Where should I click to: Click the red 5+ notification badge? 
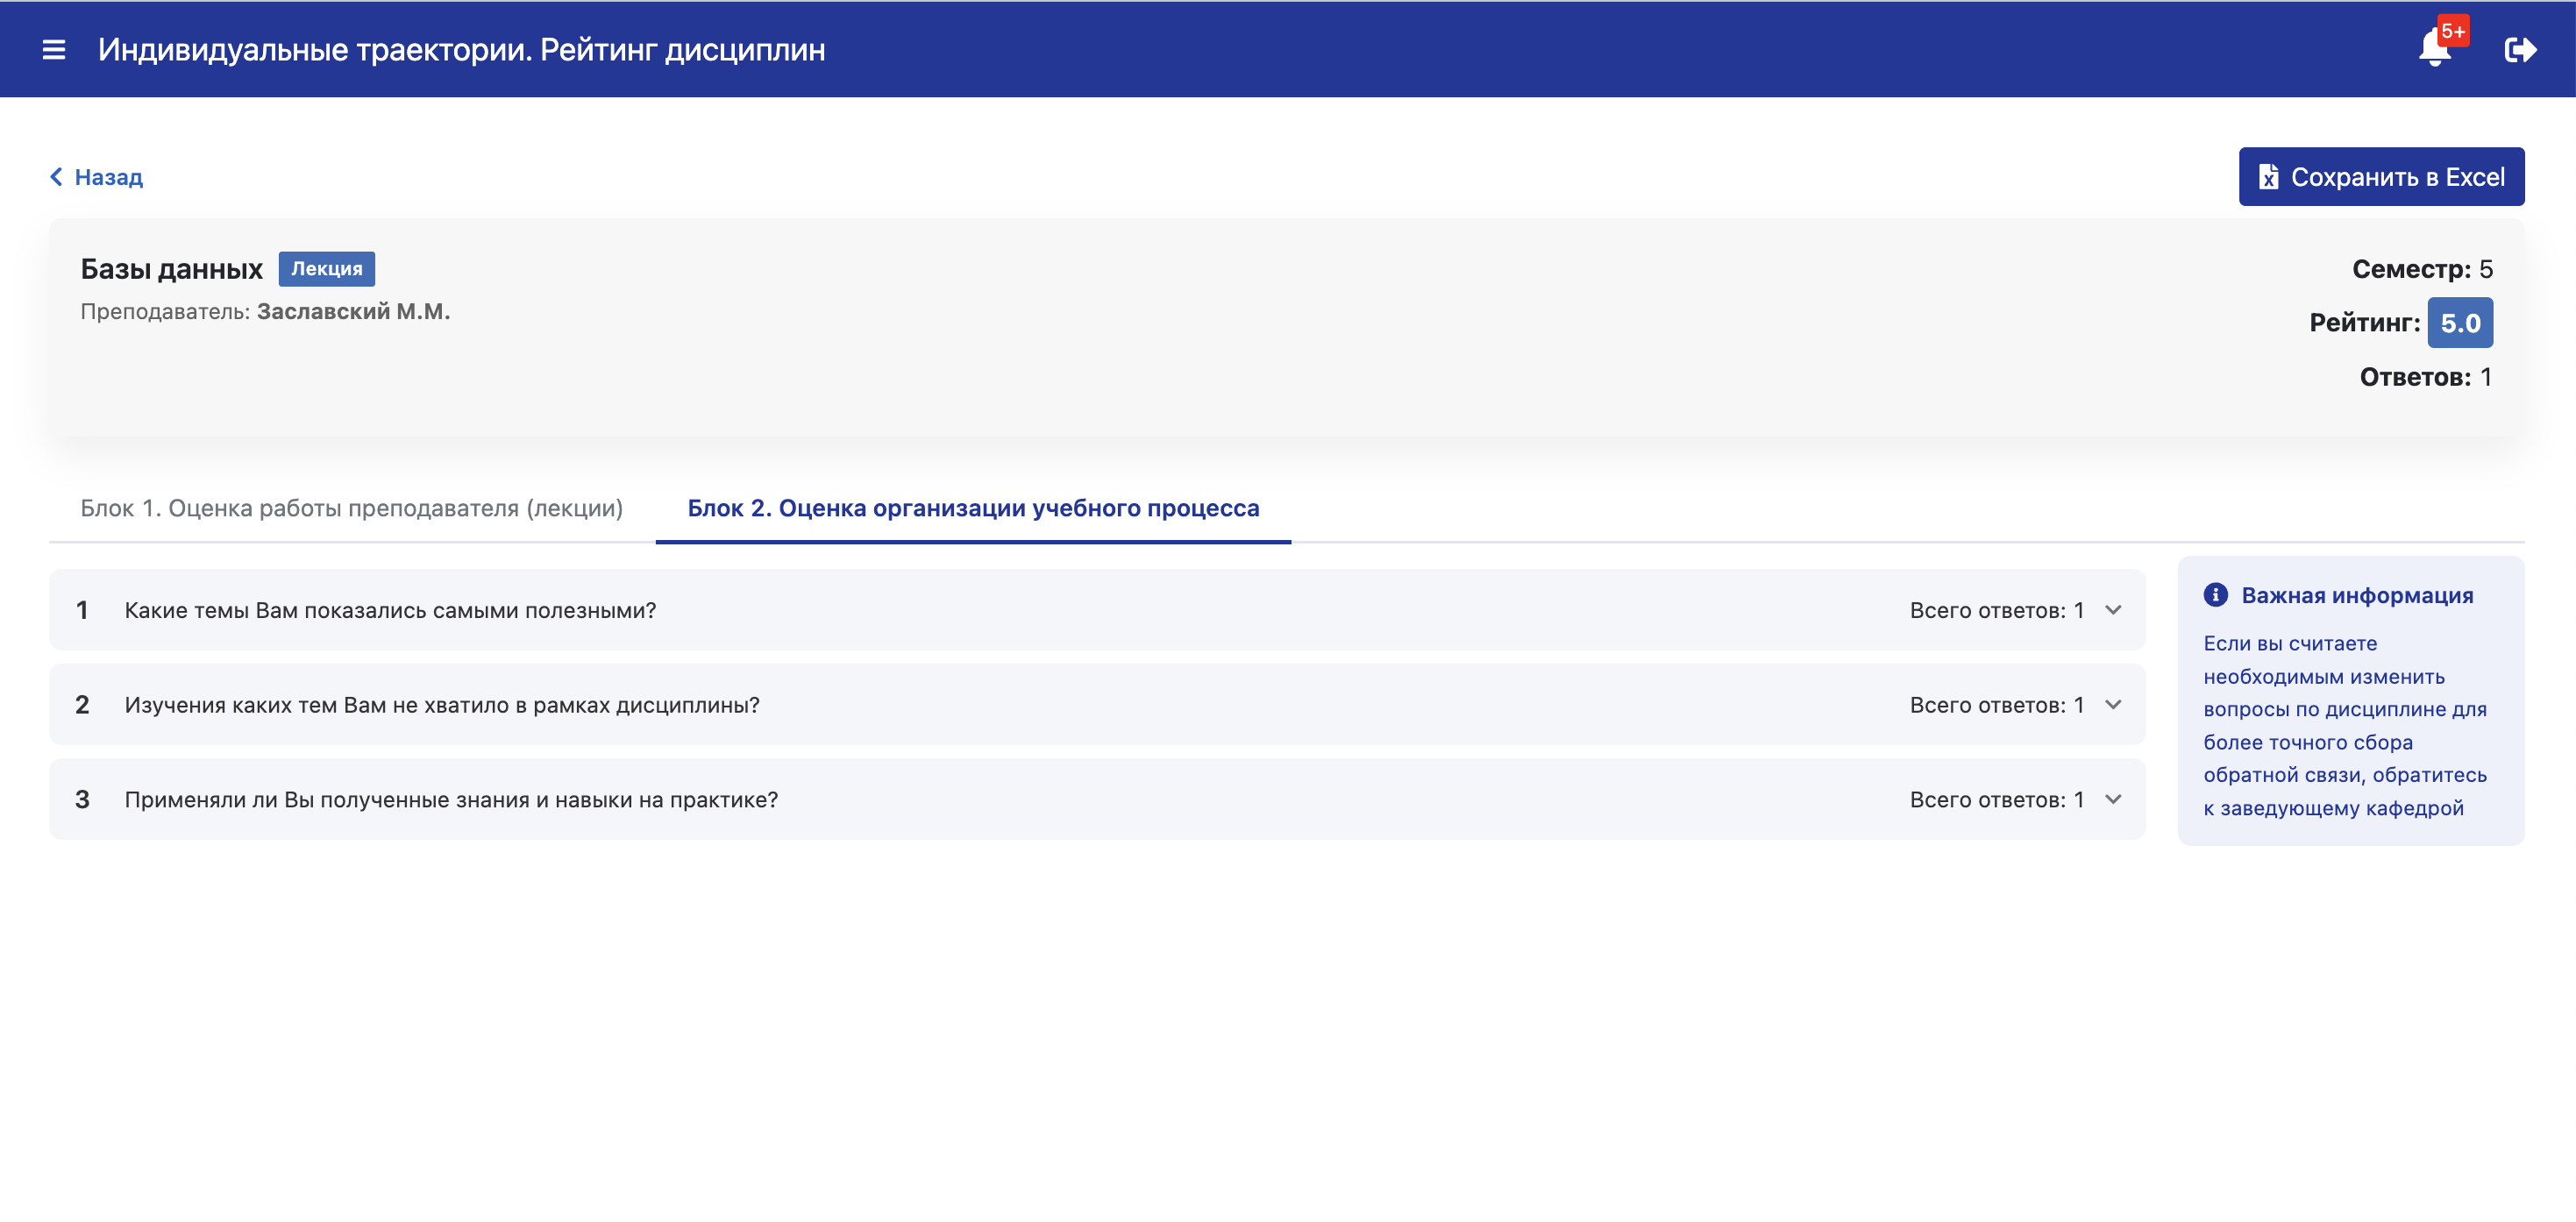coord(2453,30)
